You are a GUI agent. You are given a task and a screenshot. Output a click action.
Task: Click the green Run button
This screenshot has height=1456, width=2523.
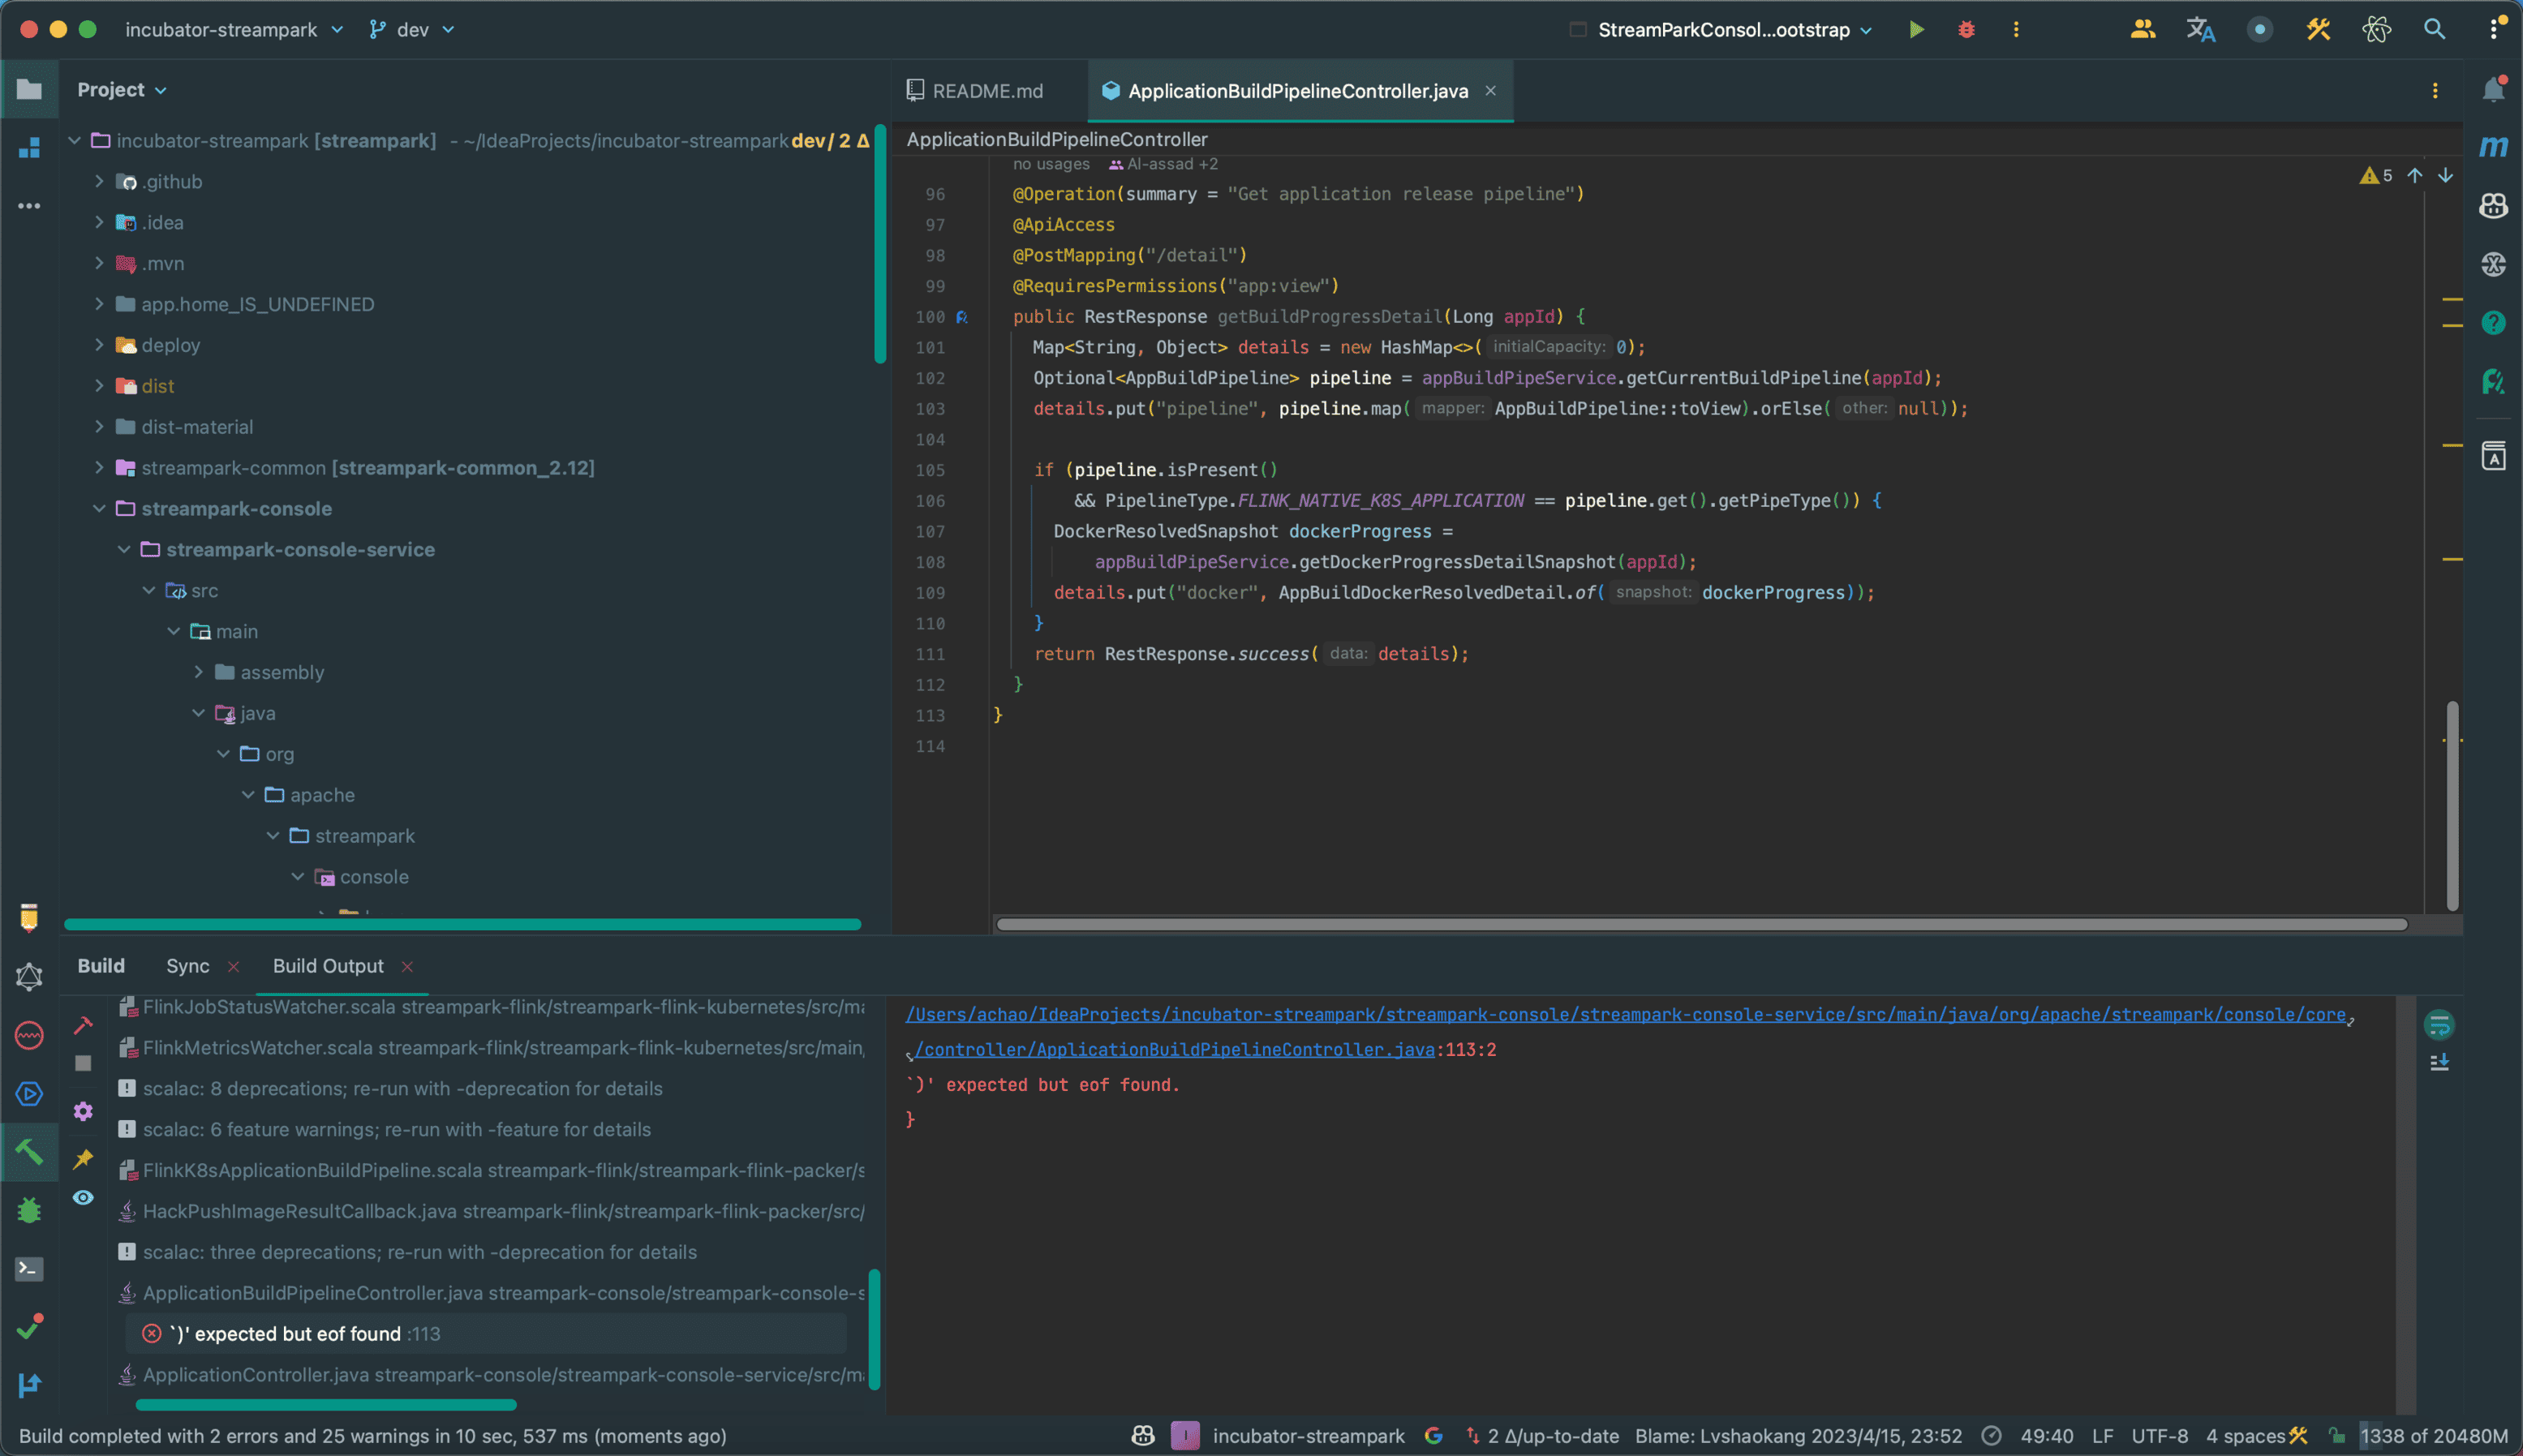[1916, 30]
